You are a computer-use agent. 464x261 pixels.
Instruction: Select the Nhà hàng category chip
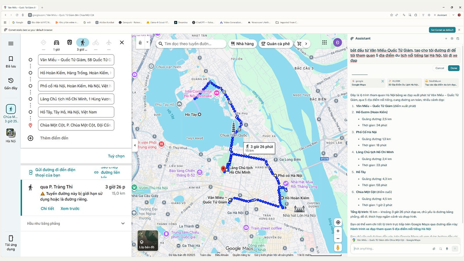[x=242, y=44]
